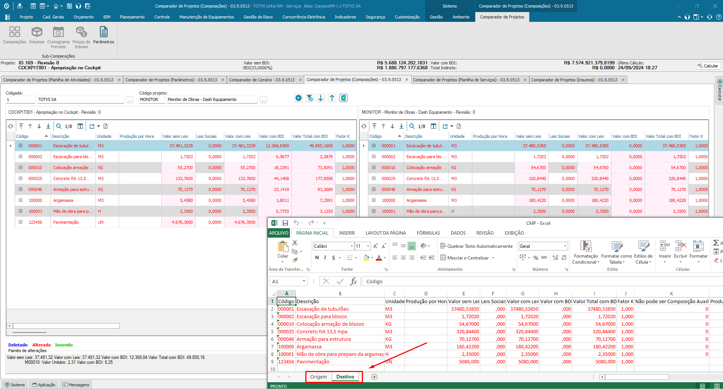723x389 pixels.
Task: Click the Aplicação button in status bar
Action: click(44, 385)
